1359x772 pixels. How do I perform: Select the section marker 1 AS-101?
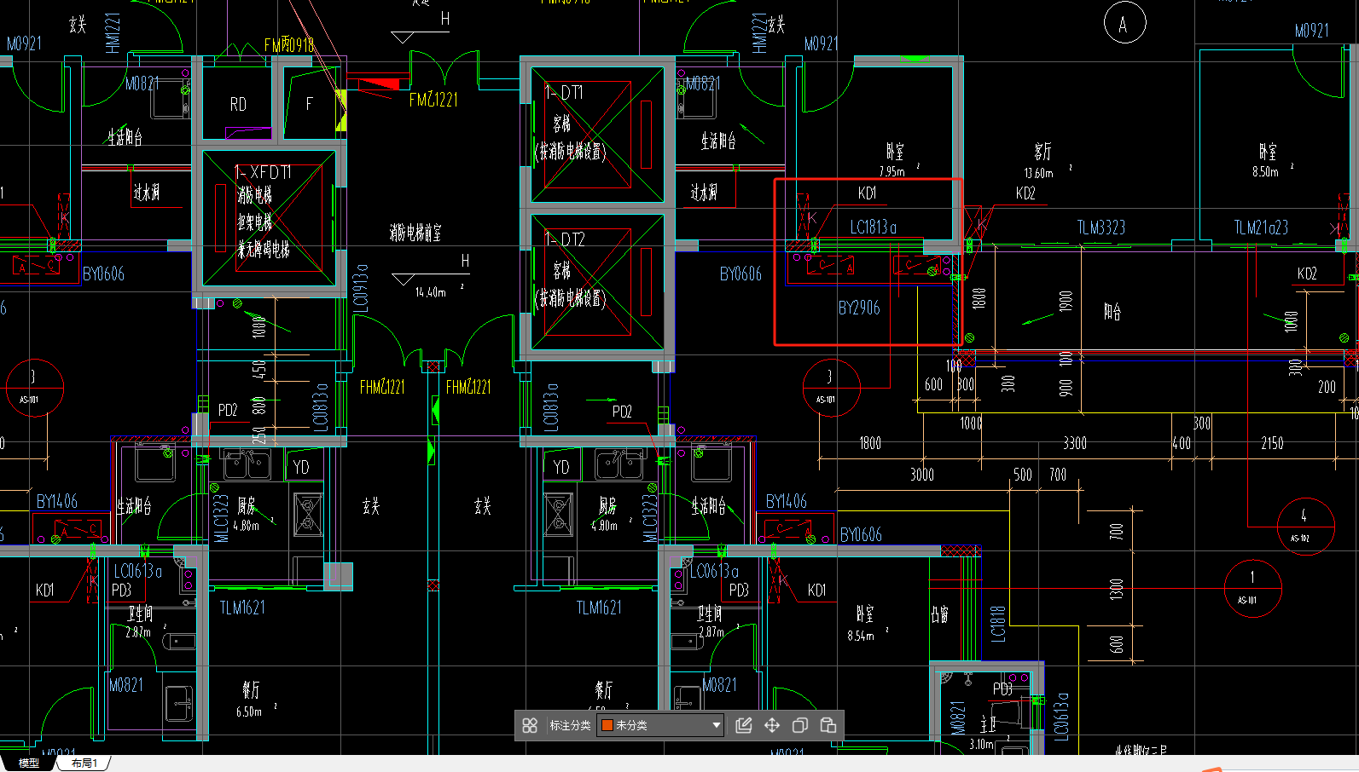pos(1252,587)
